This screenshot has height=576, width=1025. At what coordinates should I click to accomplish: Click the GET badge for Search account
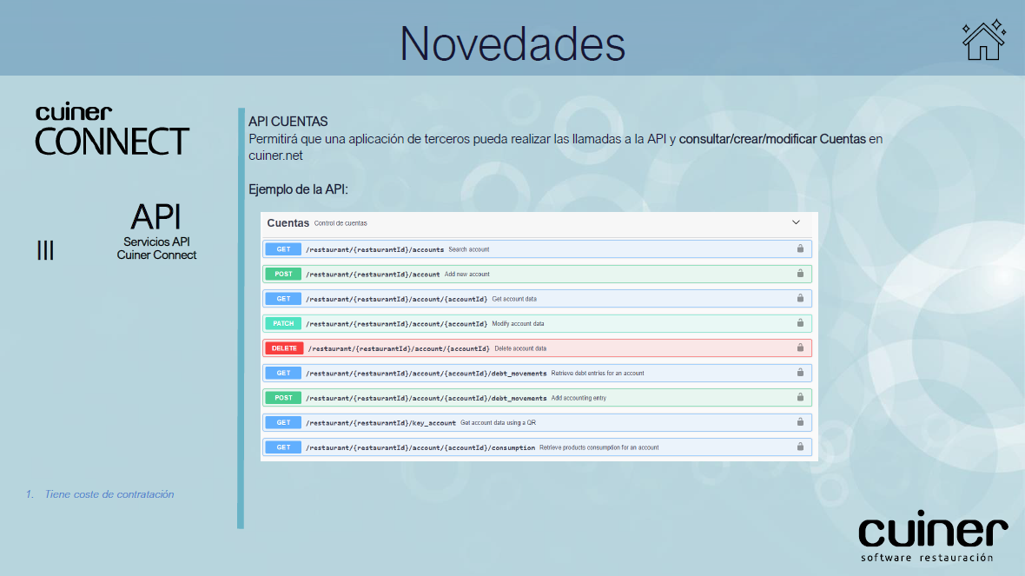[283, 249]
